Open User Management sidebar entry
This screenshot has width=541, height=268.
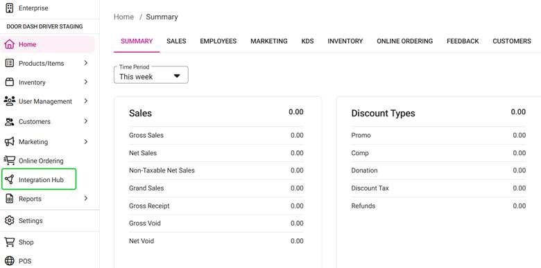[46, 101]
